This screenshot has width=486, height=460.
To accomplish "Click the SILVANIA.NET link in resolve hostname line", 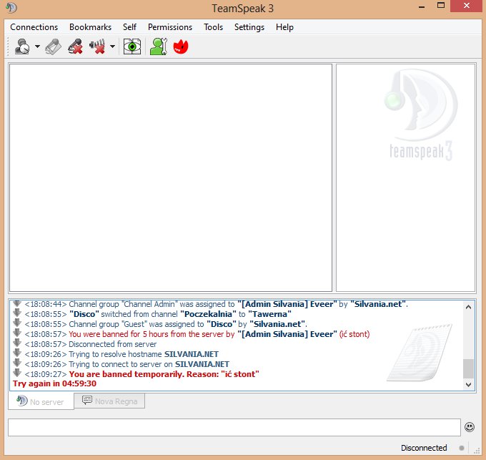I will pyautogui.click(x=192, y=354).
